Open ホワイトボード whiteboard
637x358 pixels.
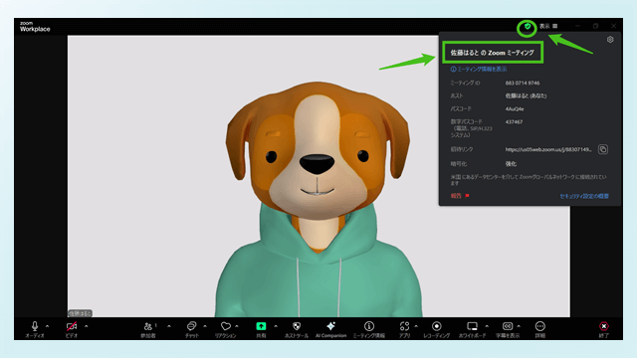tap(472, 329)
